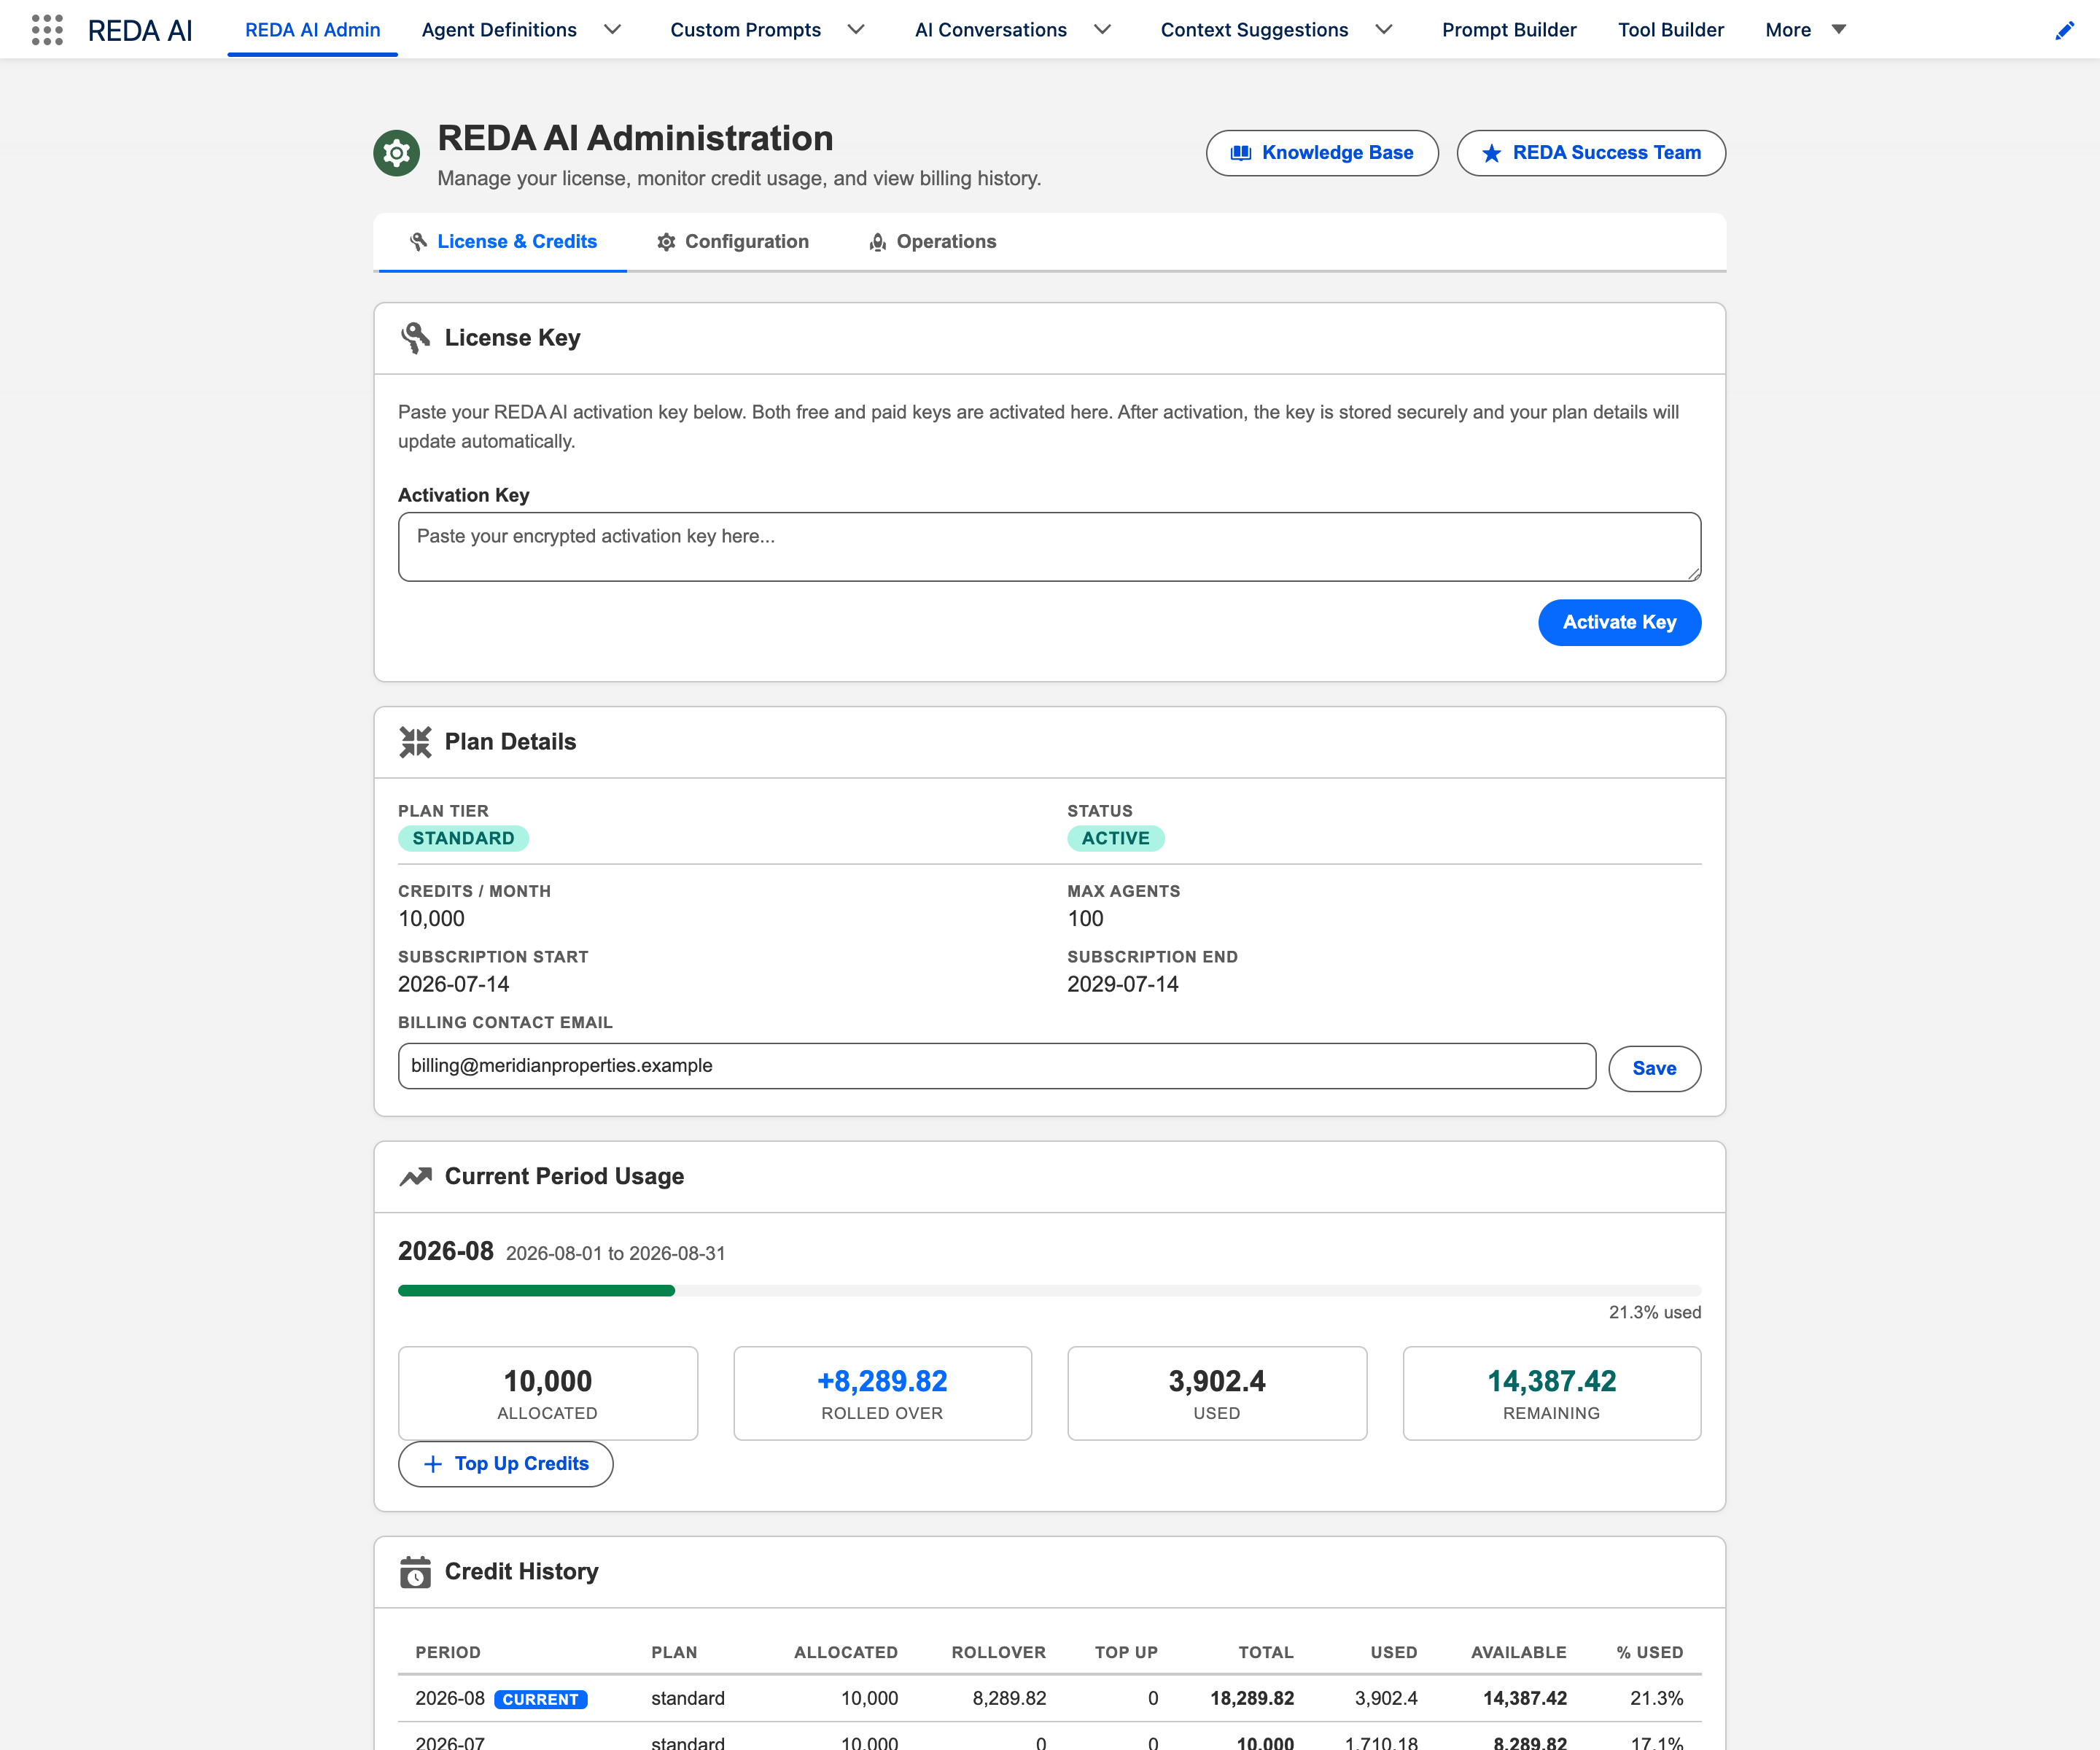Click the Top Up Credits button
Viewport: 2100px width, 1750px height.
click(x=506, y=1464)
